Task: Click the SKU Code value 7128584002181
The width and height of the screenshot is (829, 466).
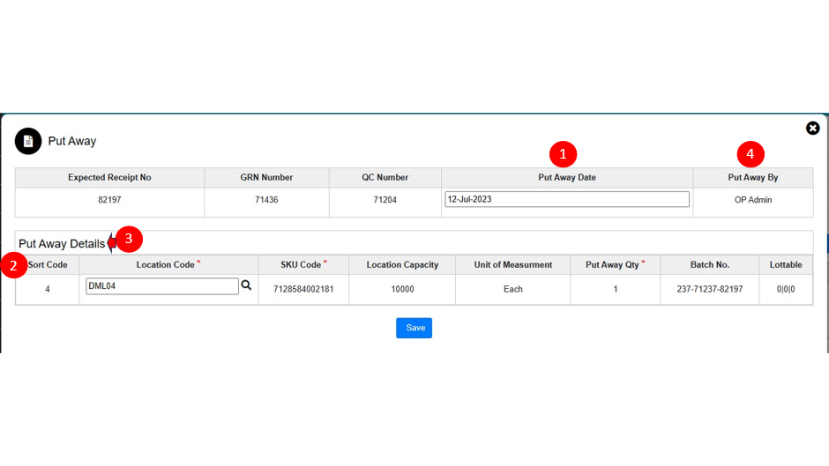Action: pyautogui.click(x=303, y=289)
